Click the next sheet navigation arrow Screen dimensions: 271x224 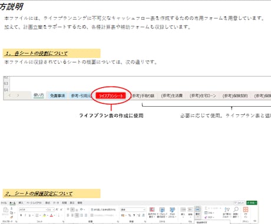18,95
